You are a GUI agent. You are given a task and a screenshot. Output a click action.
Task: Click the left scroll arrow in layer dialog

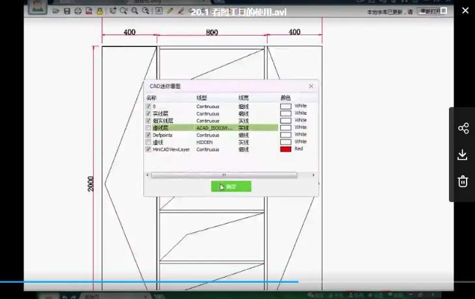(x=147, y=175)
